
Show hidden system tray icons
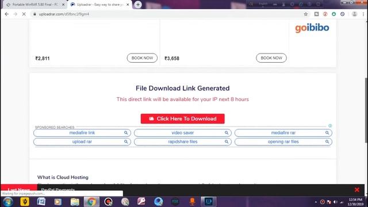[x=316, y=202]
